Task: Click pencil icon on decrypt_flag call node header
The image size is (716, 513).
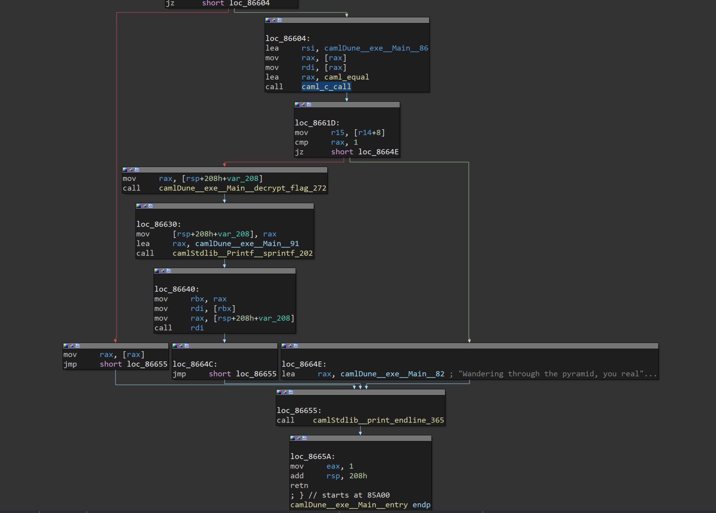Action: coord(131,170)
